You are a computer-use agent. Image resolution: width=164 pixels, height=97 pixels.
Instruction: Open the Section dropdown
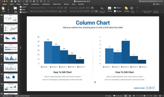point(23,12)
